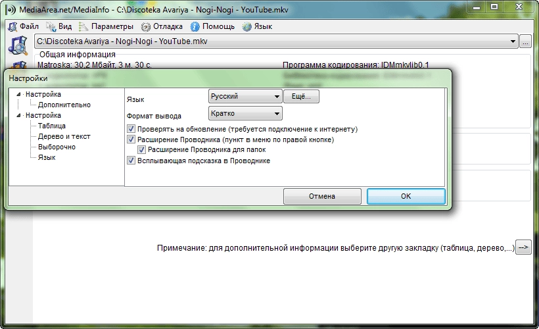Open the Формат вывода dropdown showing Кратко

[x=245, y=113]
